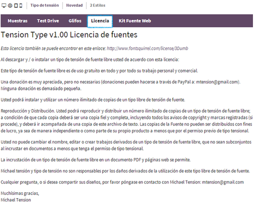Click the 'Michael tensión y tipo de tensión no son' sentence

pyautogui.click(x=125, y=171)
